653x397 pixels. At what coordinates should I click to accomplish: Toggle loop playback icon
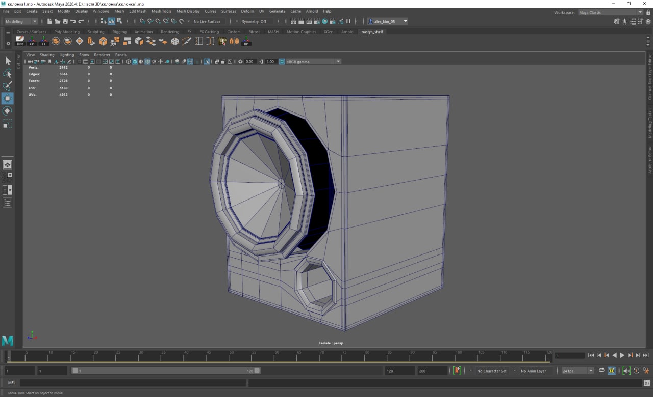(x=601, y=371)
